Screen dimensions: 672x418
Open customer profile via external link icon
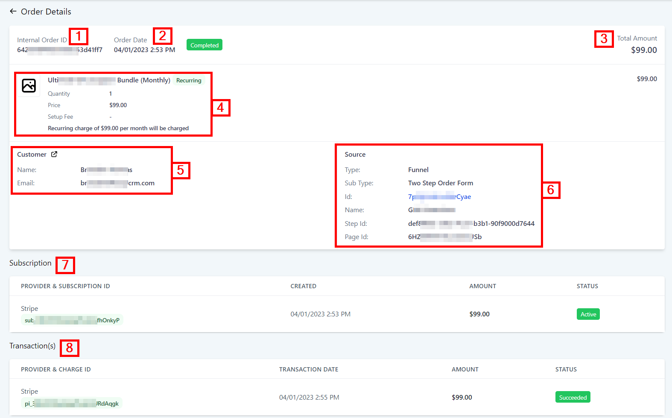(54, 154)
